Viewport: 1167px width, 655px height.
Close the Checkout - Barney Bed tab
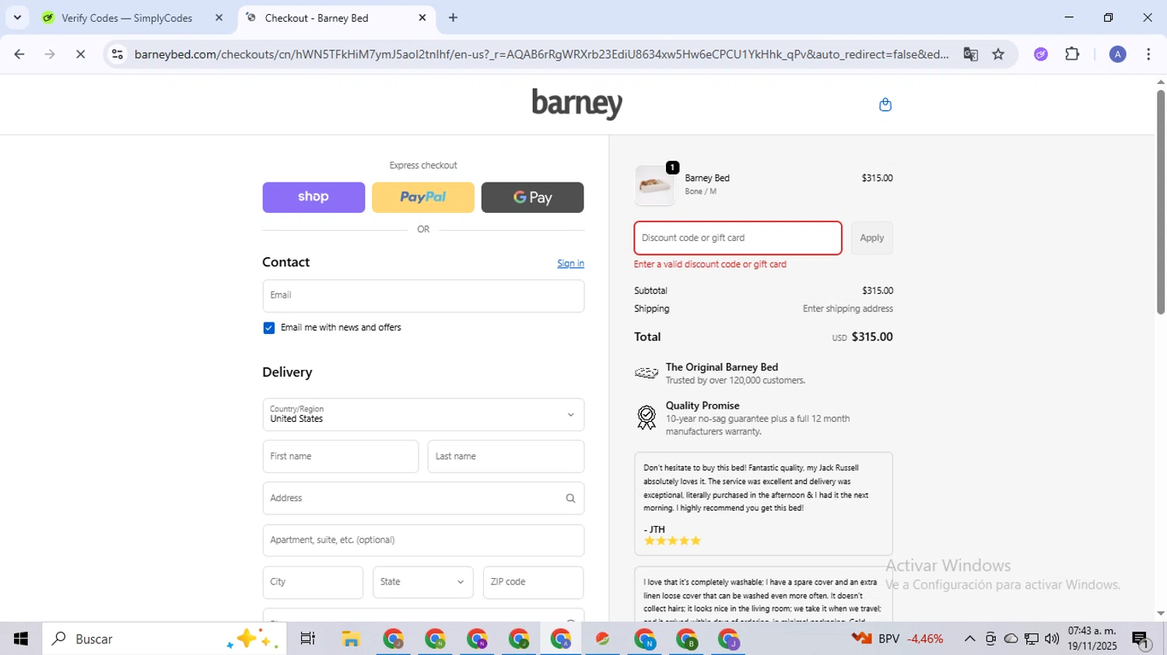pyautogui.click(x=422, y=18)
